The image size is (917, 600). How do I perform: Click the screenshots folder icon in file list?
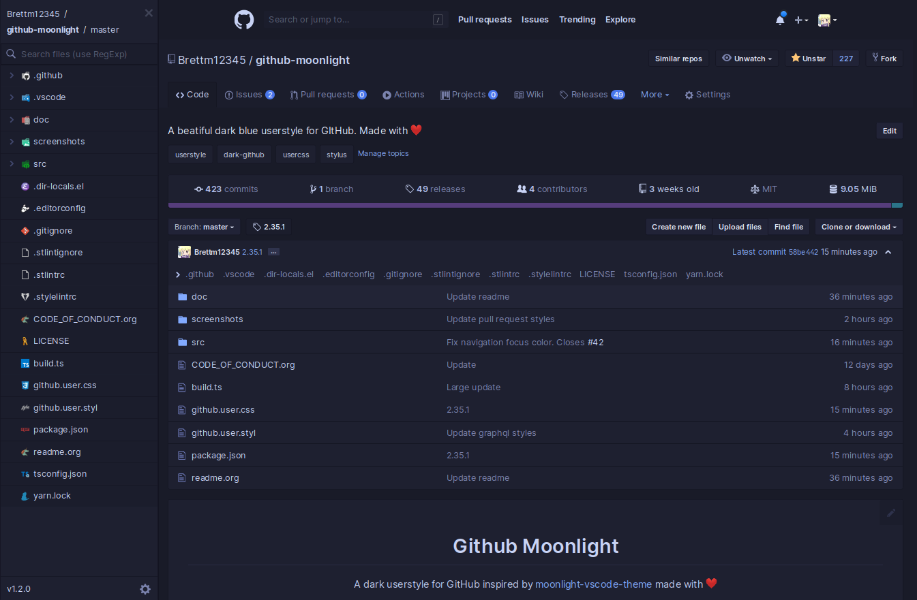[x=182, y=319]
